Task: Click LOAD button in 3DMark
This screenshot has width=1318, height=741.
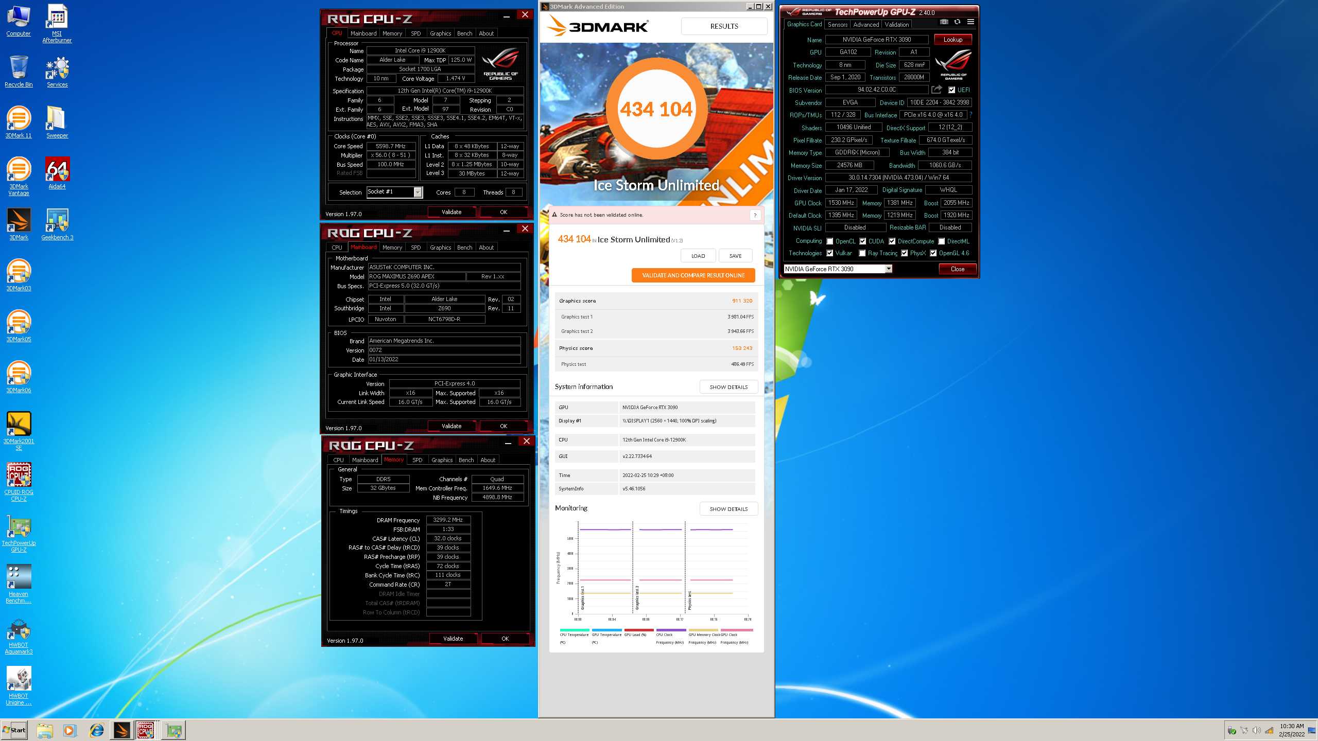Action: point(698,256)
